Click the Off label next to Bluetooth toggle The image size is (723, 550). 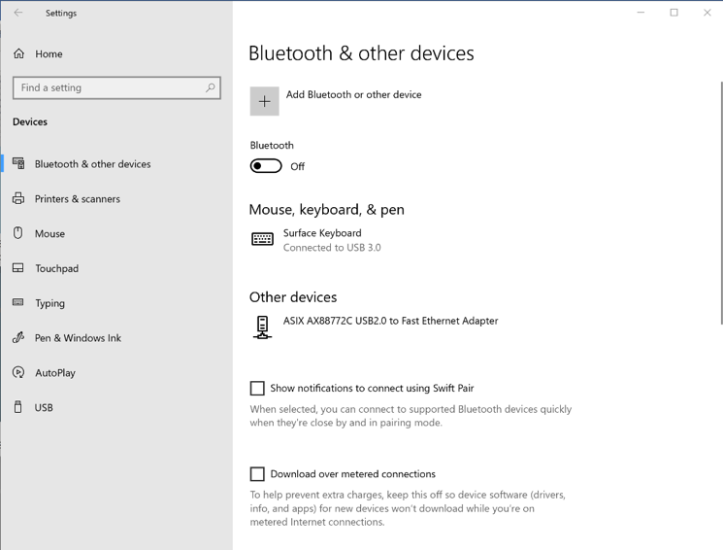[297, 166]
